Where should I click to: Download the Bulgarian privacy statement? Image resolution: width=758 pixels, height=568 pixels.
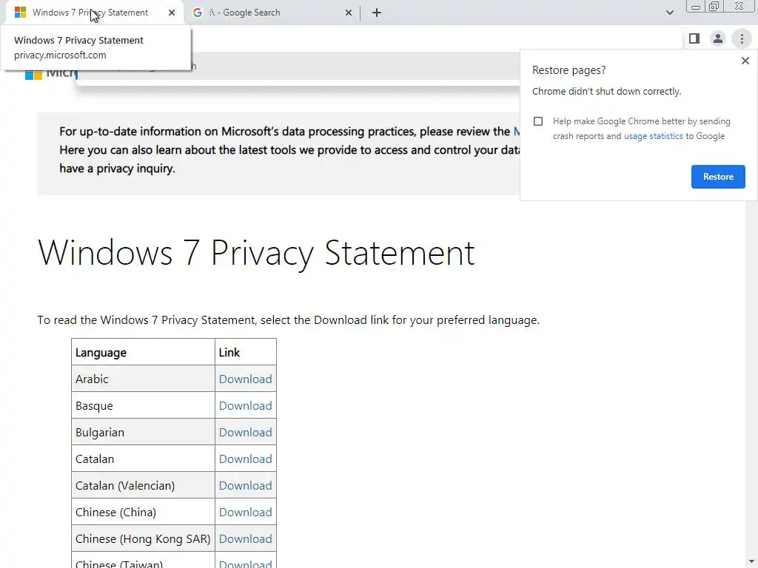click(245, 432)
